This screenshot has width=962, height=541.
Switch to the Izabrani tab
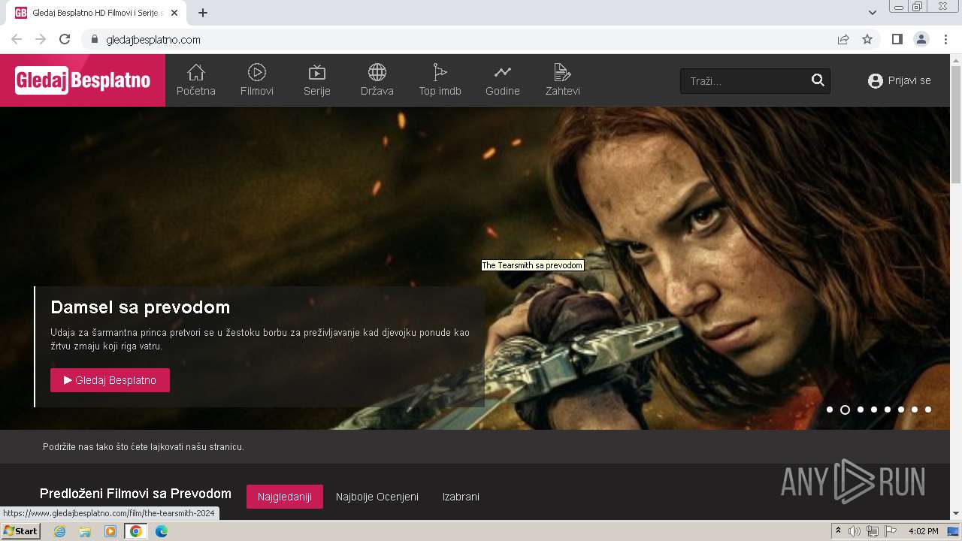tap(461, 497)
